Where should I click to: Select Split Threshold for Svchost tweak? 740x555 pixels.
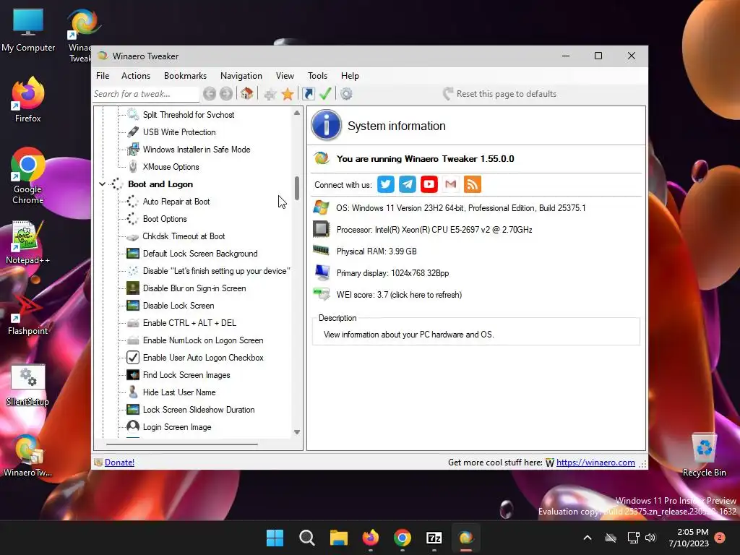(189, 115)
